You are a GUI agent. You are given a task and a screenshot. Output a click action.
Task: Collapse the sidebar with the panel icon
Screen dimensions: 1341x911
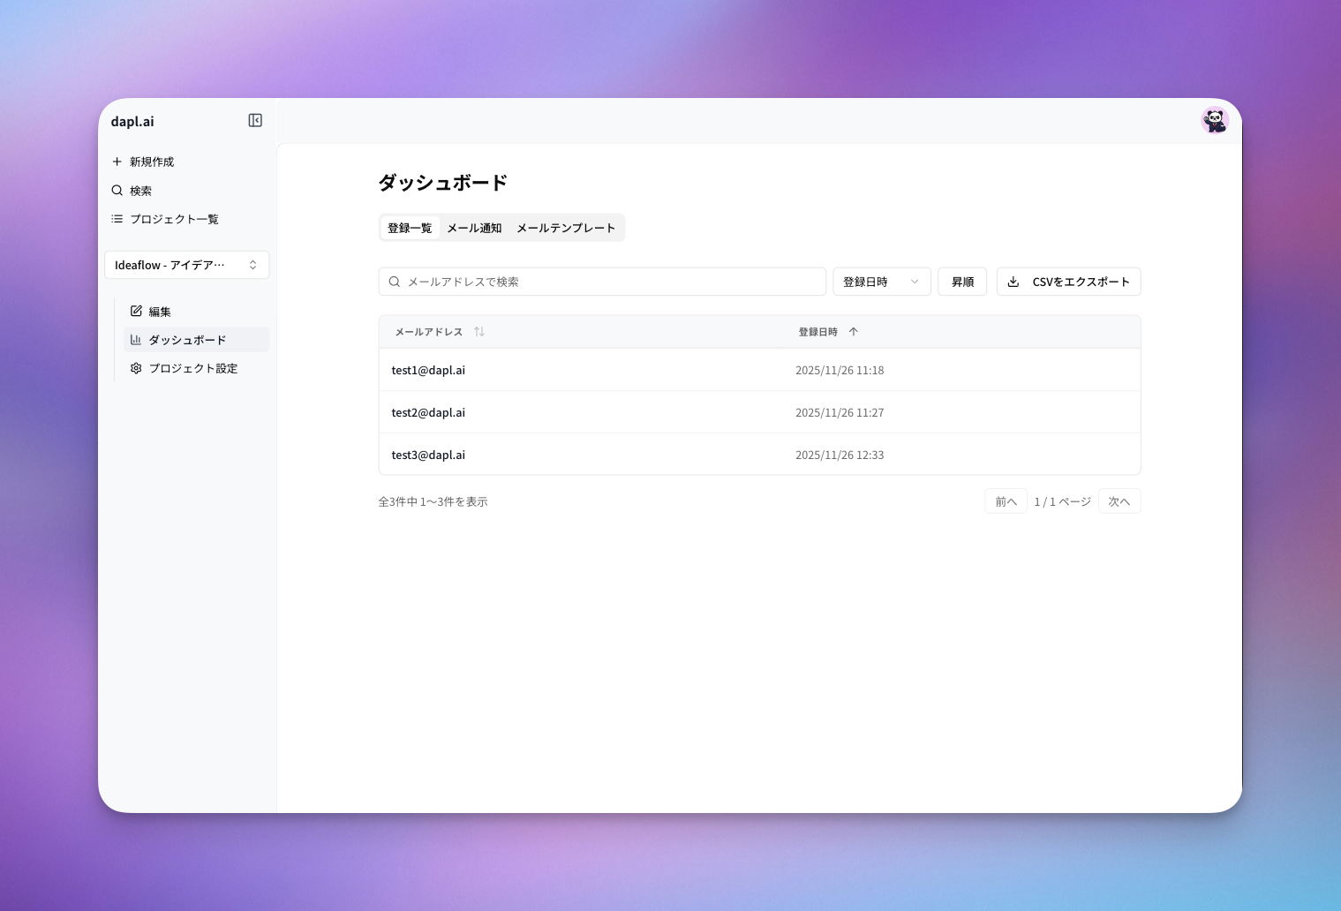tap(255, 120)
